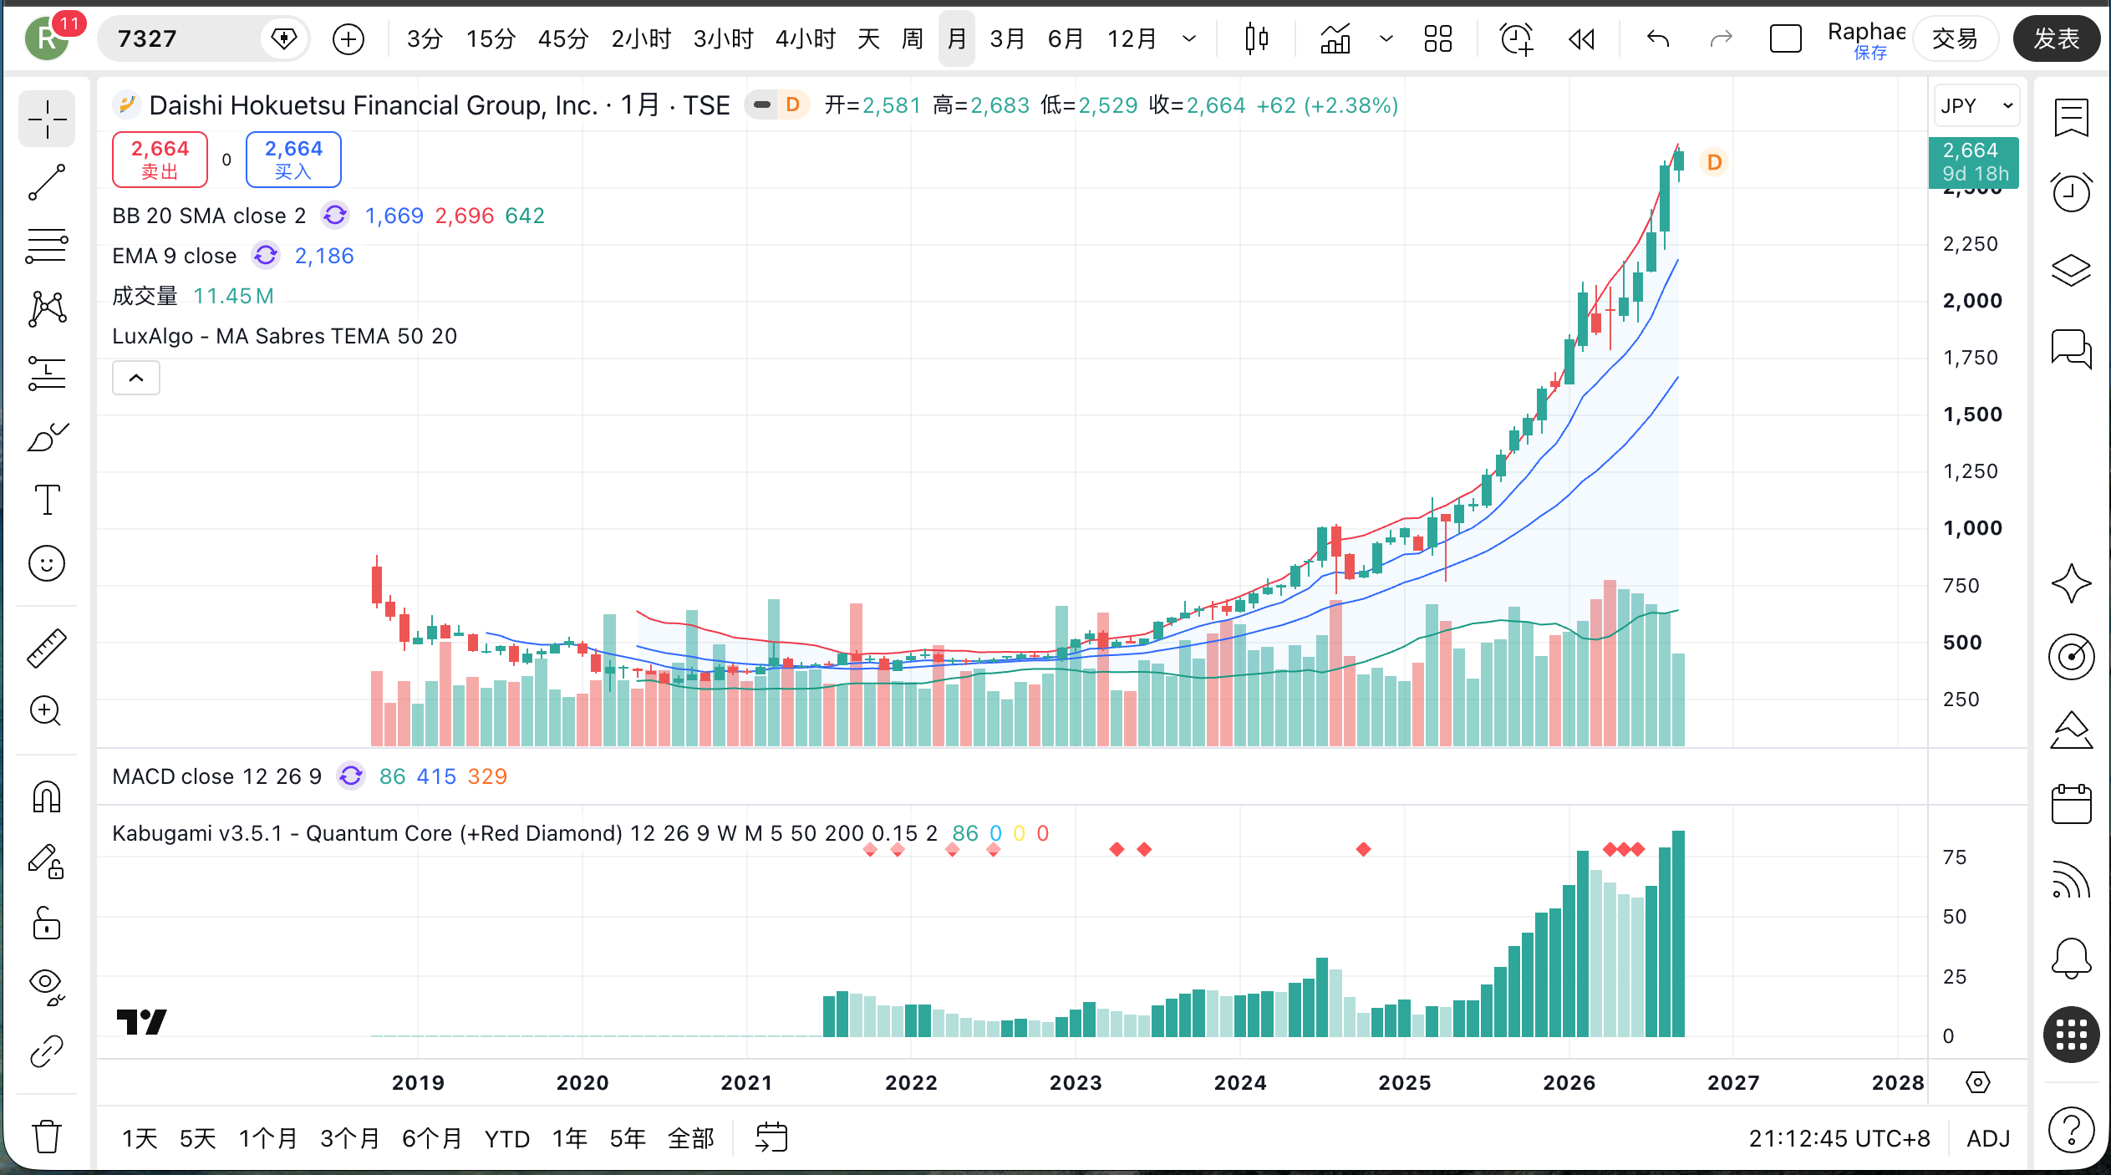Toggle magnet mode for drawings

point(47,796)
